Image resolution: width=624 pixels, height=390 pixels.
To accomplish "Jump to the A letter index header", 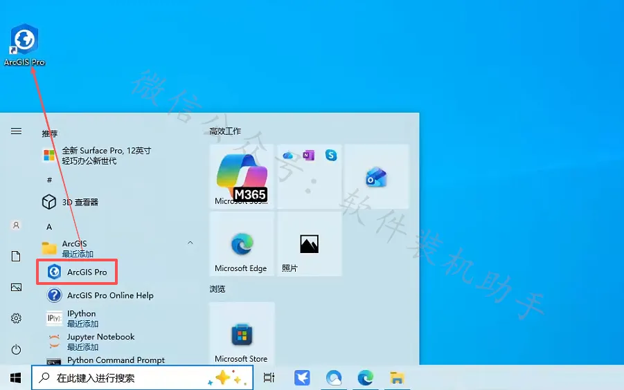I will [x=49, y=227].
